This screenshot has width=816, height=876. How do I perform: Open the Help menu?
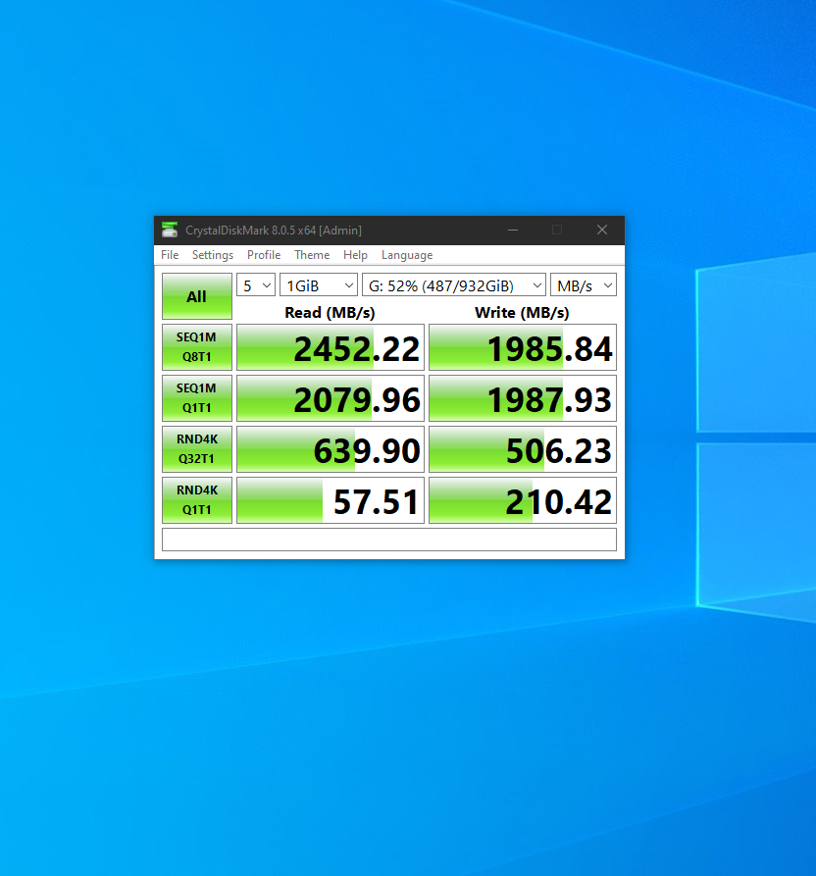[x=355, y=255]
